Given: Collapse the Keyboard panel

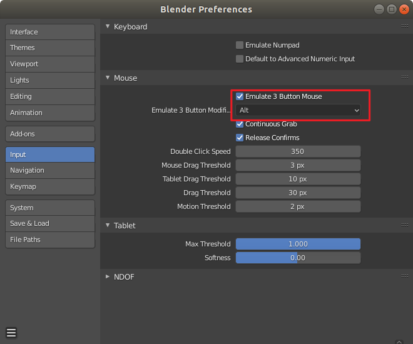Looking at the screenshot, I should pos(108,26).
